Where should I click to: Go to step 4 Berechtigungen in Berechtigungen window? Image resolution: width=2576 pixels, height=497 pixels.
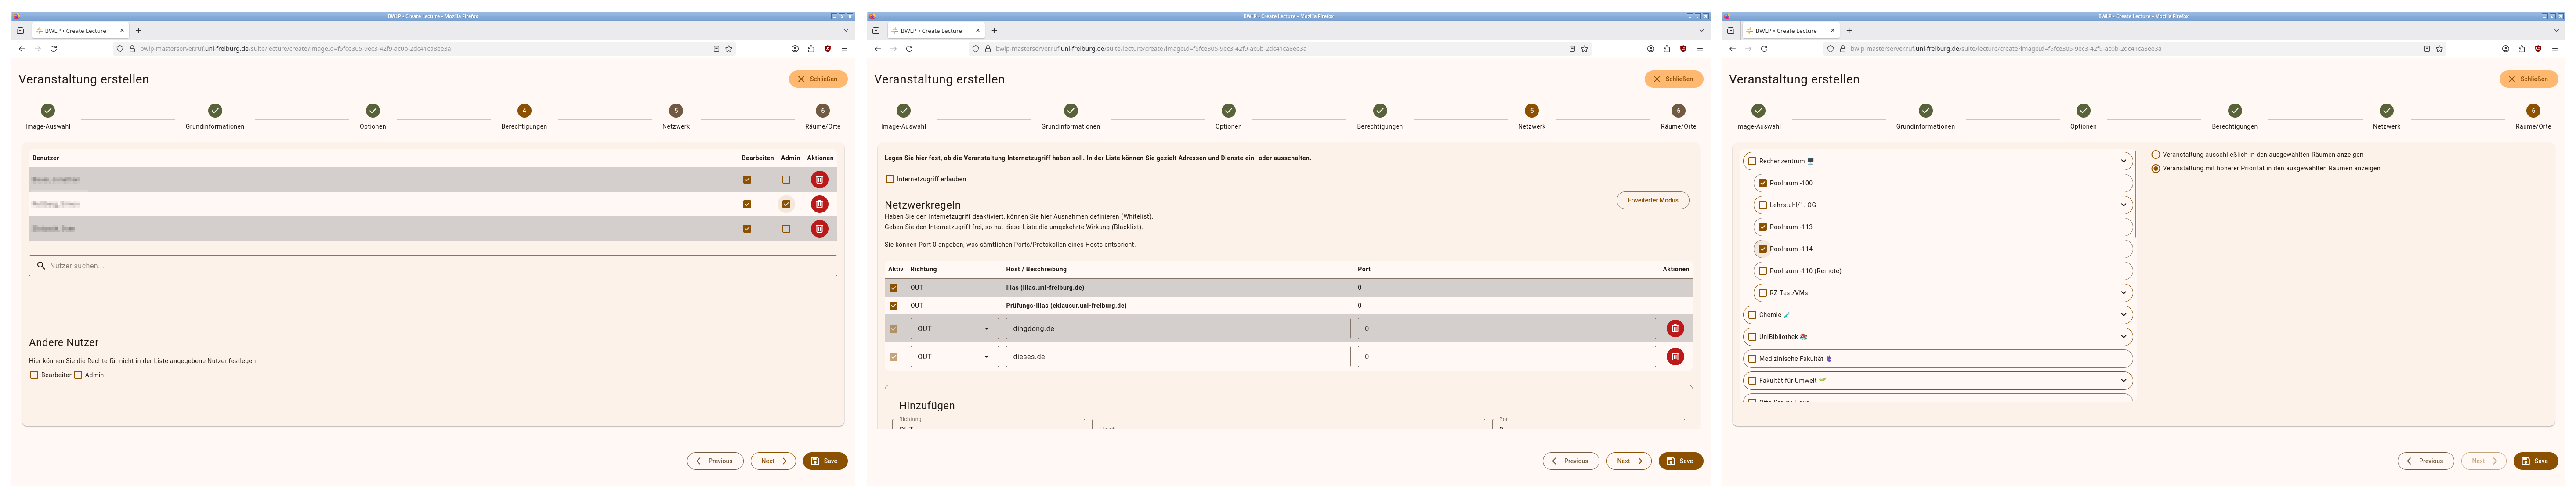click(524, 111)
